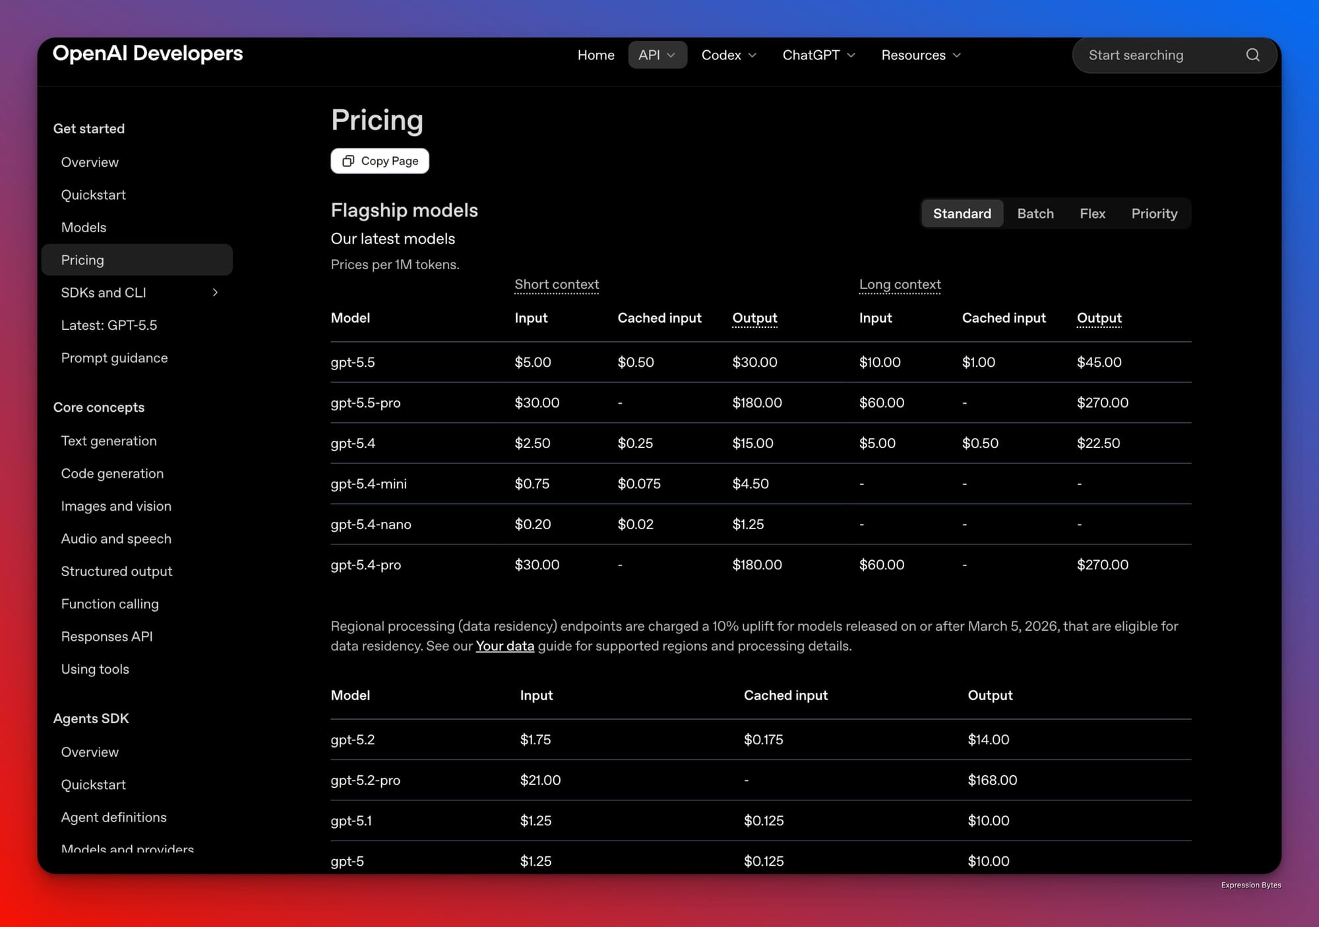The width and height of the screenshot is (1319, 927).
Task: Open Latest: GPT-5.5 page
Action: [109, 325]
